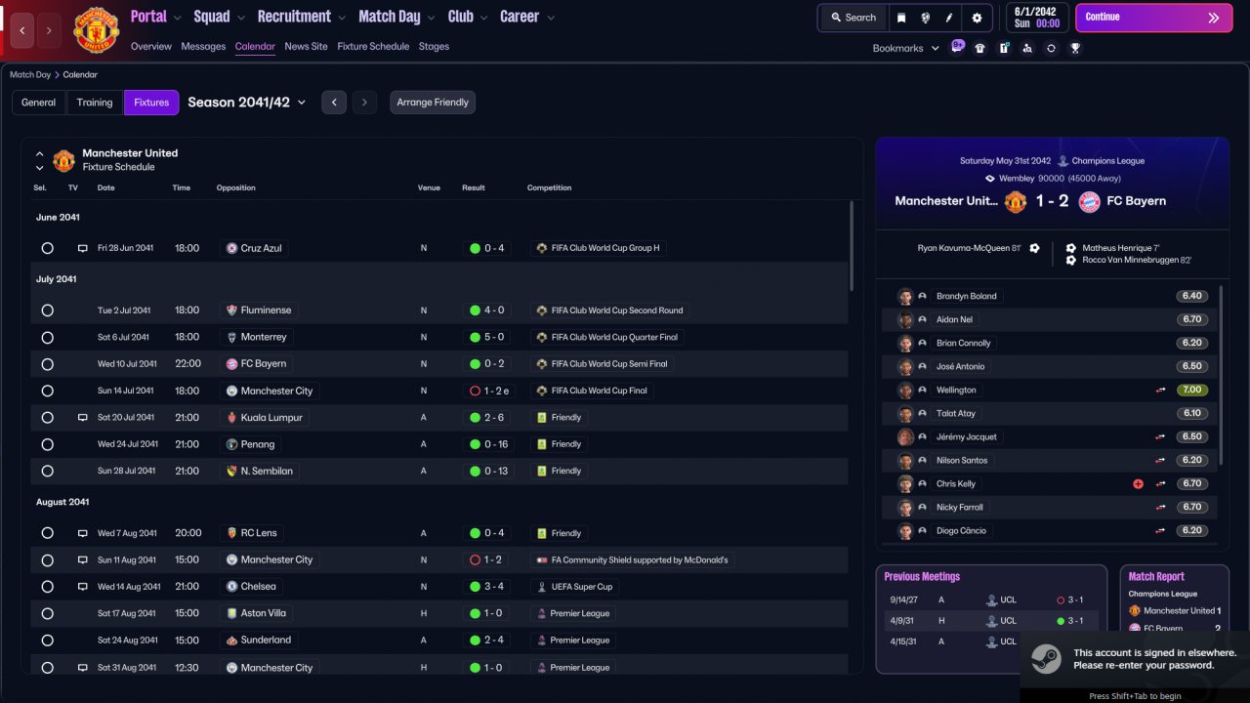
Task: Click the TV icon on the Chelsea fixture row
Action: (83, 587)
